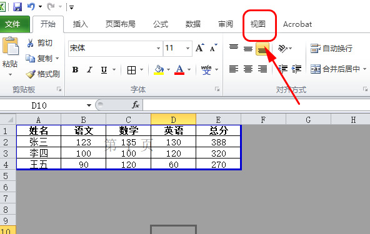Click the text orientation icon
Viewport: 370px width, 234px height.
click(x=282, y=48)
